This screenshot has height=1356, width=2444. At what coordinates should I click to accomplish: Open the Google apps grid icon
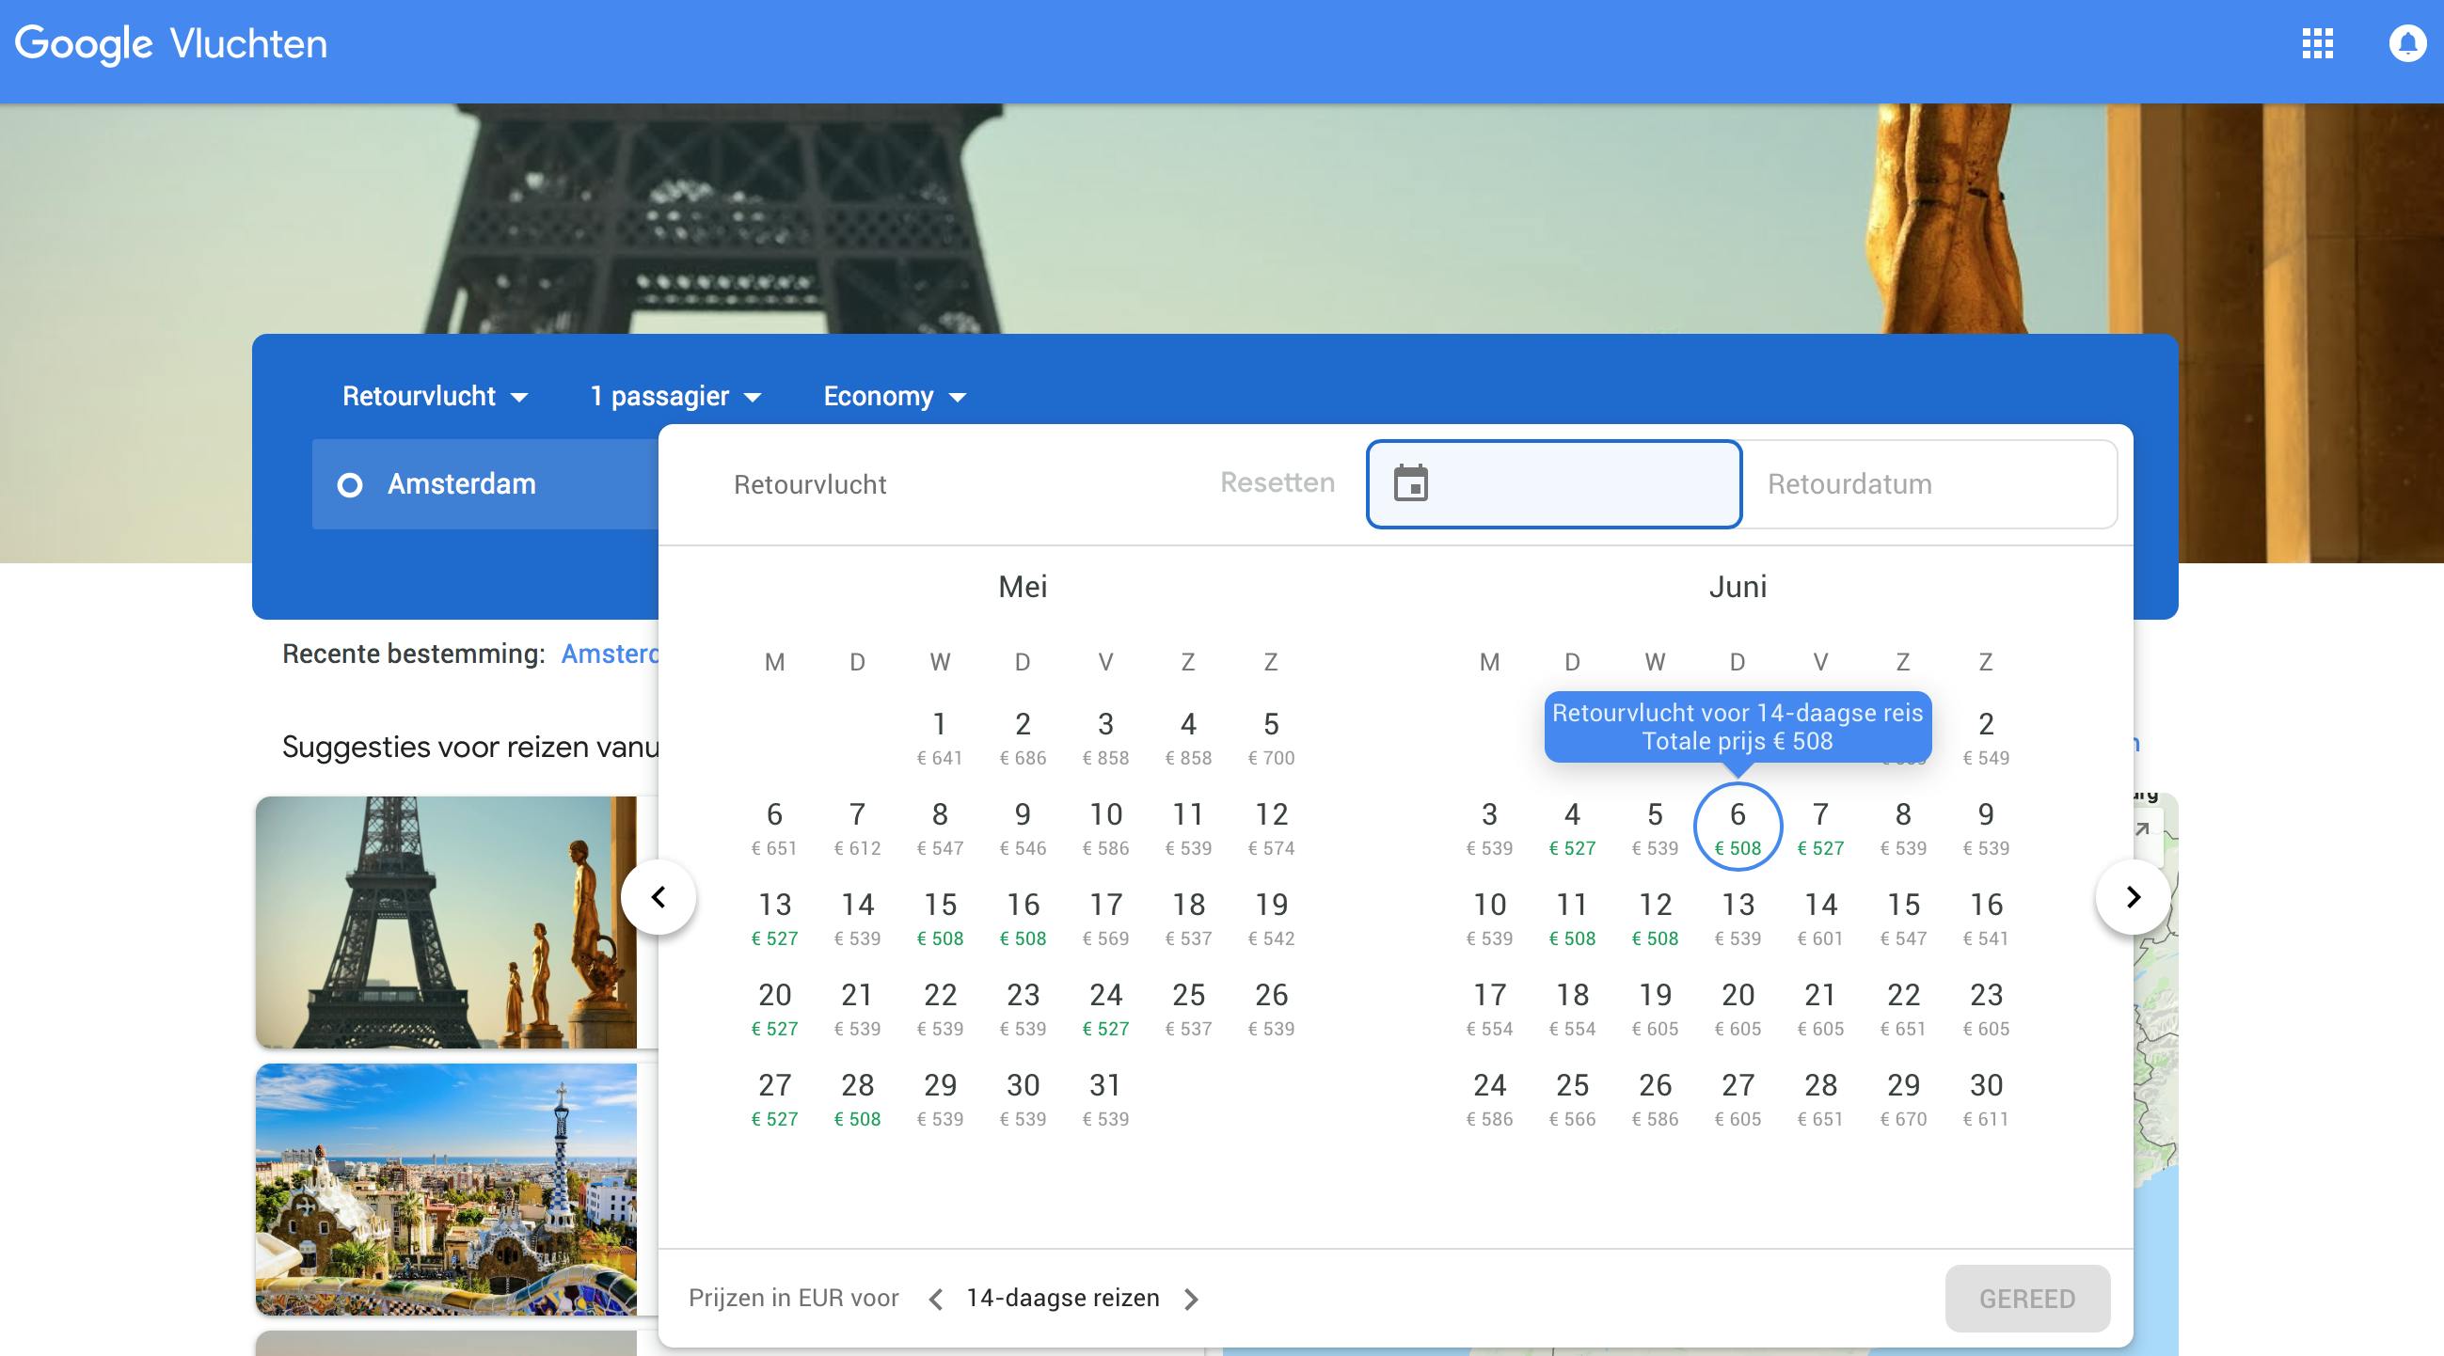[2317, 43]
